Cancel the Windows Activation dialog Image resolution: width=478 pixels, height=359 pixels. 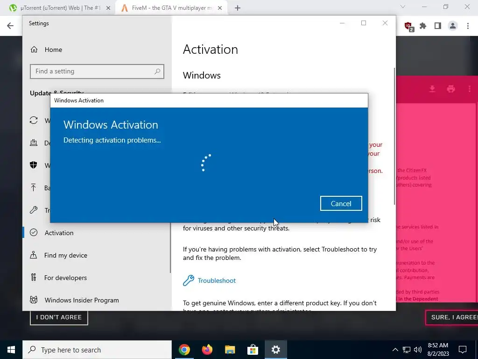tap(341, 203)
